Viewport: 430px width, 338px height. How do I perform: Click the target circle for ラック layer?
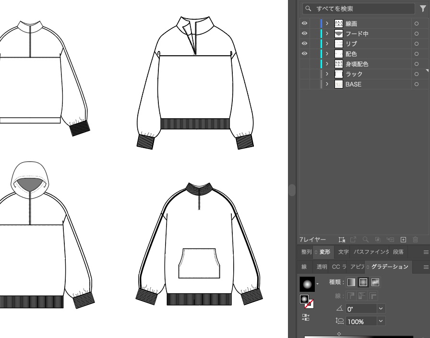(x=416, y=74)
